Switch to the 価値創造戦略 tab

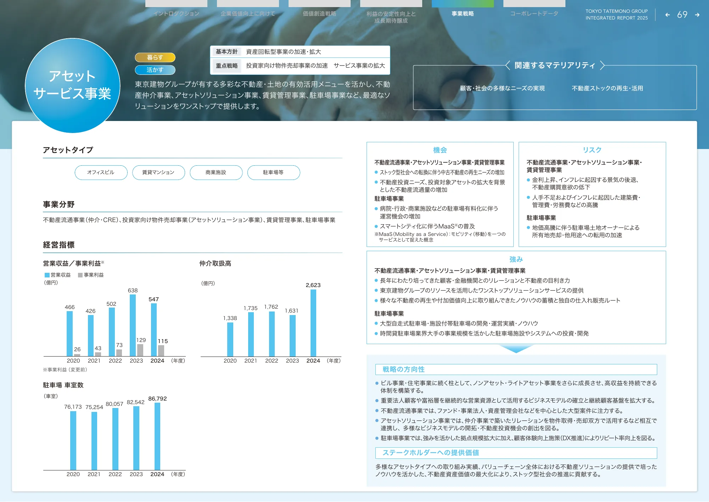tap(319, 13)
